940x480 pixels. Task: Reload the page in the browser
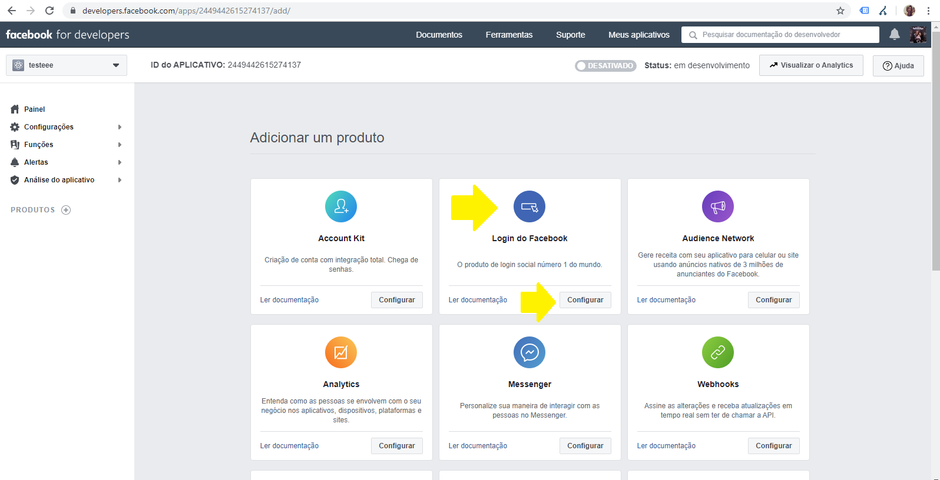click(x=49, y=11)
